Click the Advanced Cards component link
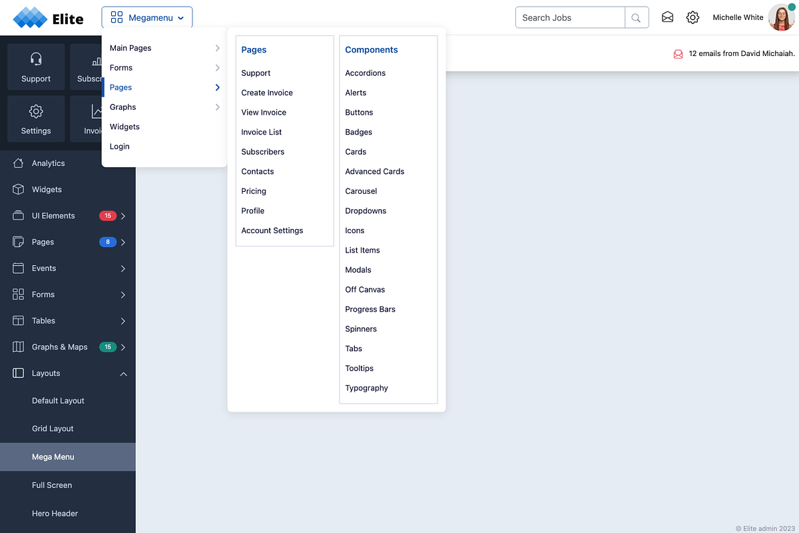Viewport: 799px width, 533px height. (x=374, y=171)
